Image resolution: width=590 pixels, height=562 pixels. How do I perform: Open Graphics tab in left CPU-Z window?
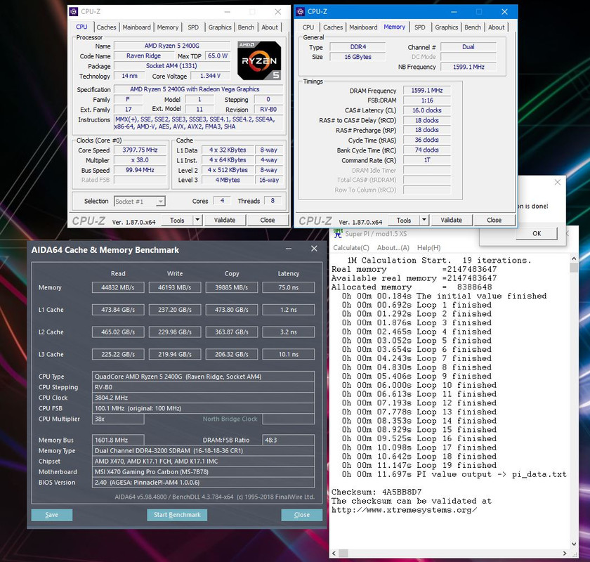(x=220, y=27)
